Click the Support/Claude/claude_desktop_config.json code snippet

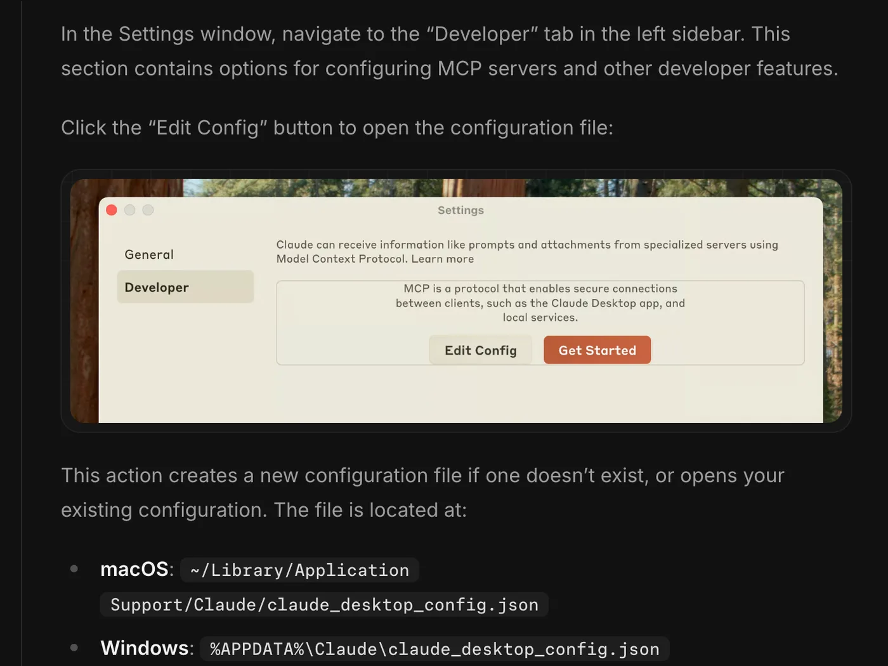click(x=324, y=604)
